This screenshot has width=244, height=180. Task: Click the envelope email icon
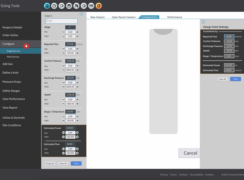(x=91, y=6)
